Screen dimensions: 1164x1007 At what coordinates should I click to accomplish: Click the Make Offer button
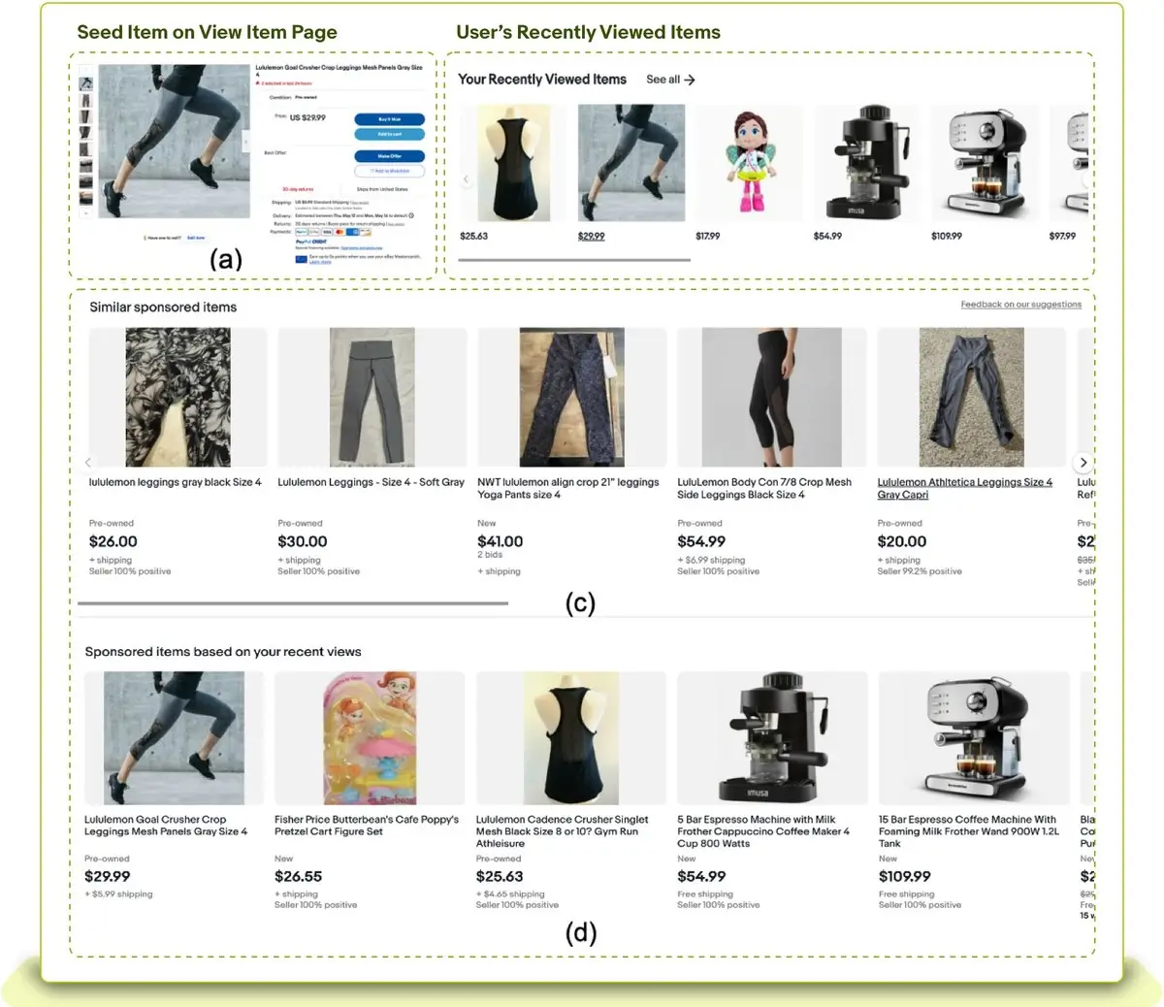[389, 156]
